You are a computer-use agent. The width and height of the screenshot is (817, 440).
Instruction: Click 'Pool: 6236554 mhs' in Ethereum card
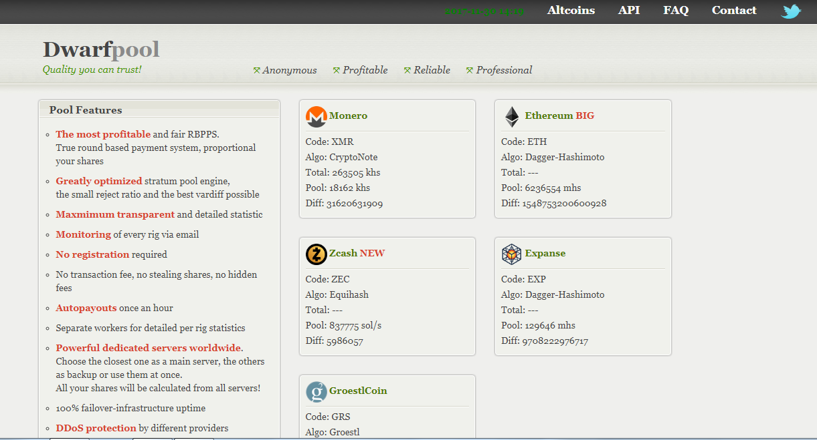[x=541, y=188]
